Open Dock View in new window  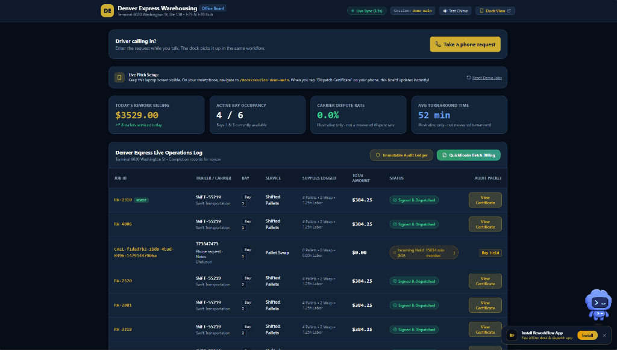pos(495,11)
